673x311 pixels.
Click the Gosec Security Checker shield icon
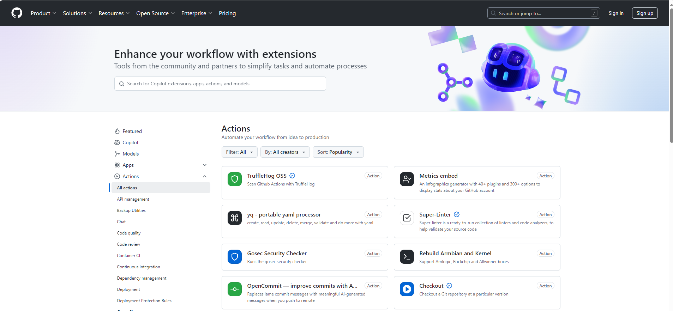(x=235, y=257)
